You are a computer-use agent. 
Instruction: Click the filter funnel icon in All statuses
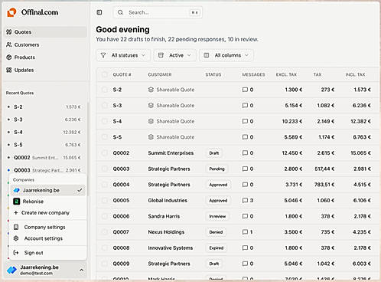click(103, 55)
